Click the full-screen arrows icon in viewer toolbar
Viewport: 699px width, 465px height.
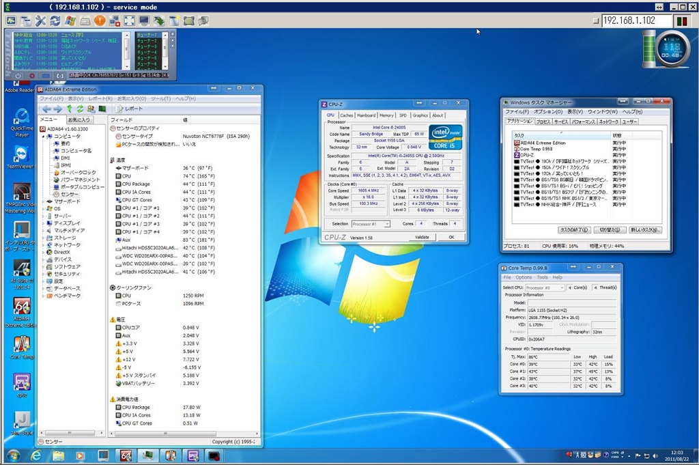[129, 20]
